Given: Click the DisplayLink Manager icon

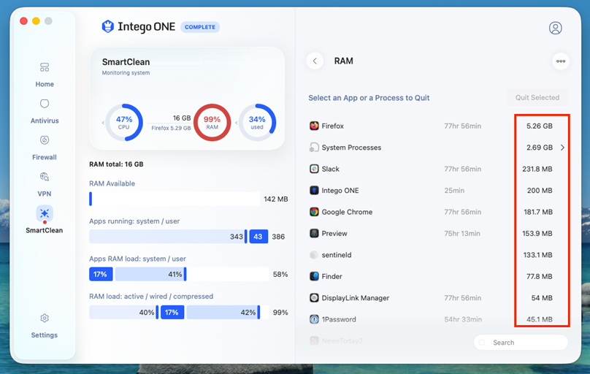Looking at the screenshot, I should point(314,297).
